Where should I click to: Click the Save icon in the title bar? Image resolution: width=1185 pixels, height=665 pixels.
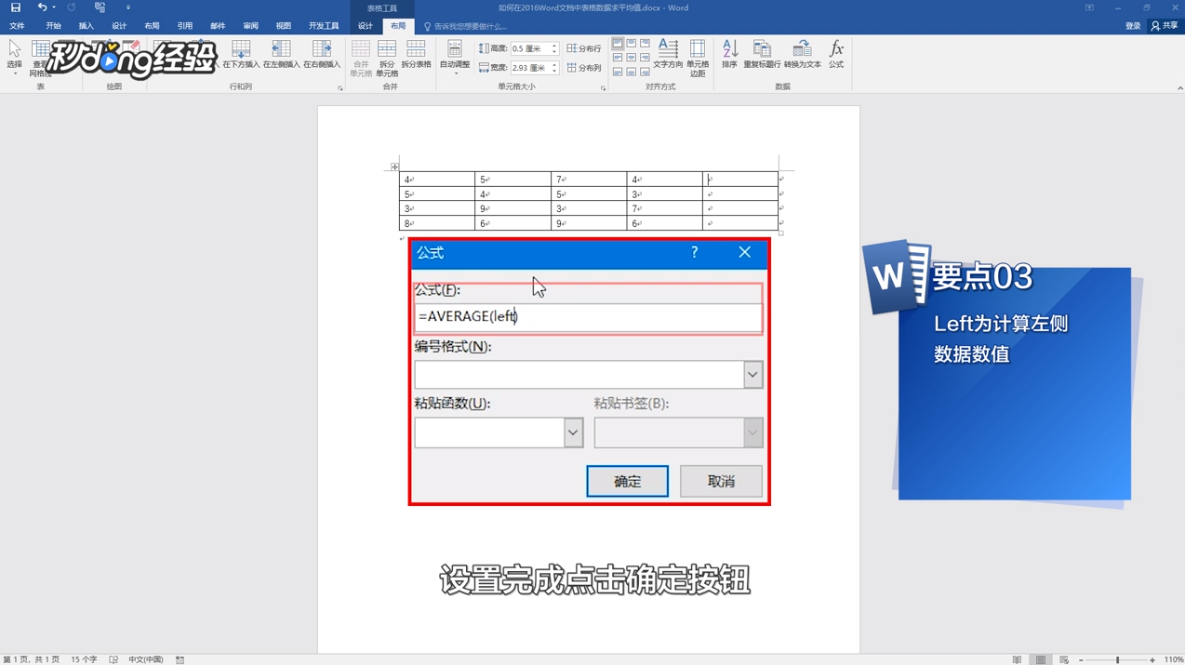point(16,7)
